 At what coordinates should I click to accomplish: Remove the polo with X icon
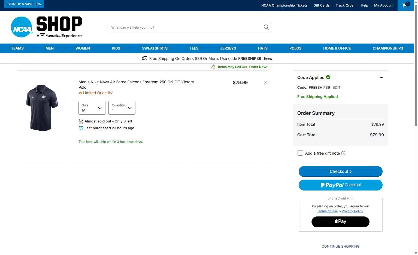click(x=265, y=83)
